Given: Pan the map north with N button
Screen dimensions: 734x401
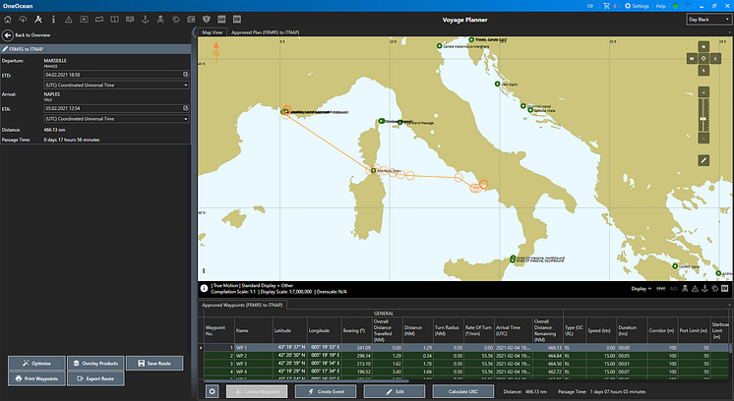Looking at the screenshot, I should click(x=703, y=47).
